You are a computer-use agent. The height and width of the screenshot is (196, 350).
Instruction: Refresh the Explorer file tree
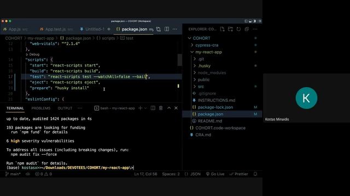[x=238, y=29]
